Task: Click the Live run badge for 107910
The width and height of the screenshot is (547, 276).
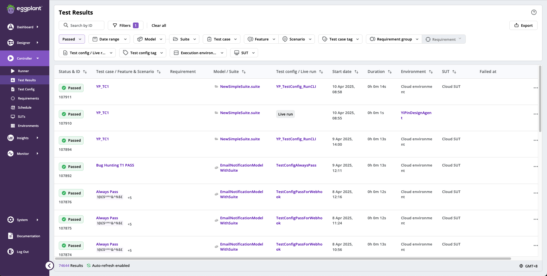Action: click(285, 114)
